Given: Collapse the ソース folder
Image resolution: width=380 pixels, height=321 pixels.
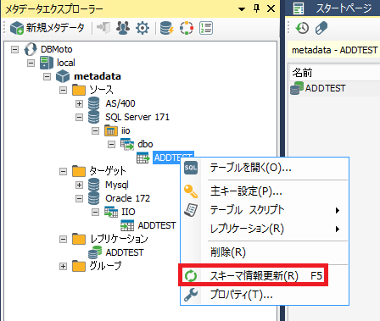Looking at the screenshot, I should click(64, 90).
